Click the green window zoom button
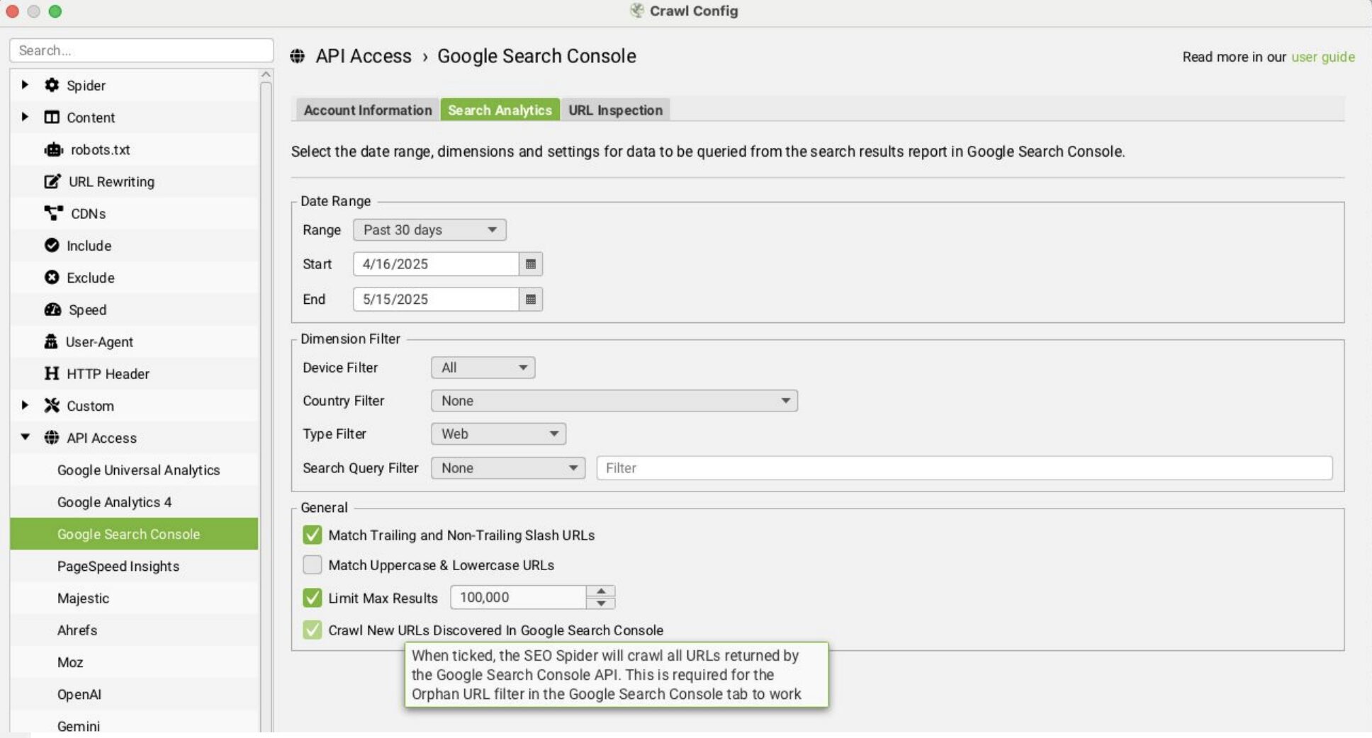 [x=55, y=11]
